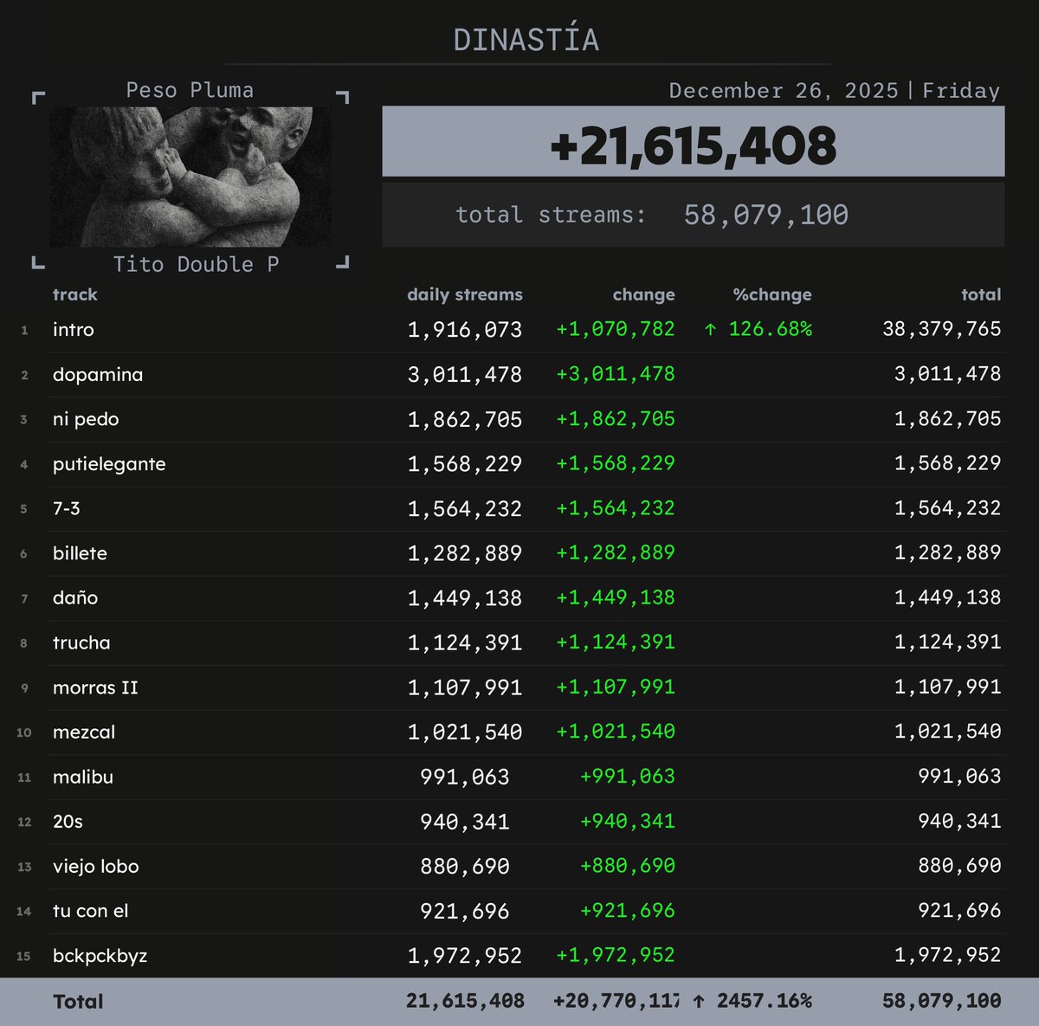Click trucha's daily streams 1,124,391
This screenshot has height=1026, width=1039.
465,642
